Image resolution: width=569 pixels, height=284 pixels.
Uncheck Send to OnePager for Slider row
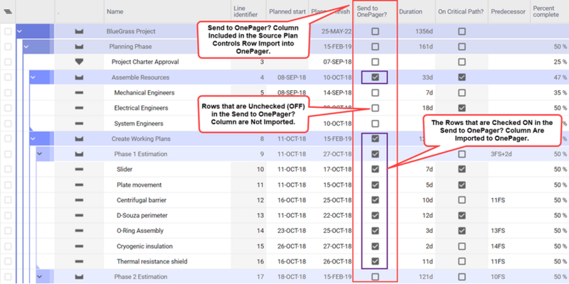(x=376, y=169)
